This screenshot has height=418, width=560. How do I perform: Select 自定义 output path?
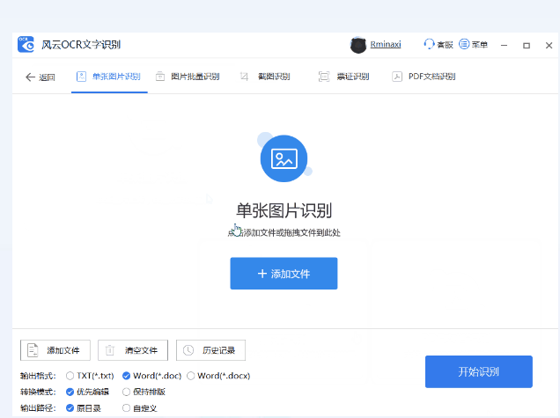tap(140, 408)
